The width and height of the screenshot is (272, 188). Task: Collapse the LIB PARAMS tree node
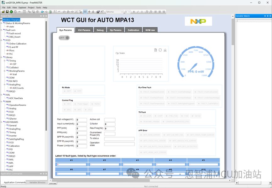(1, 122)
